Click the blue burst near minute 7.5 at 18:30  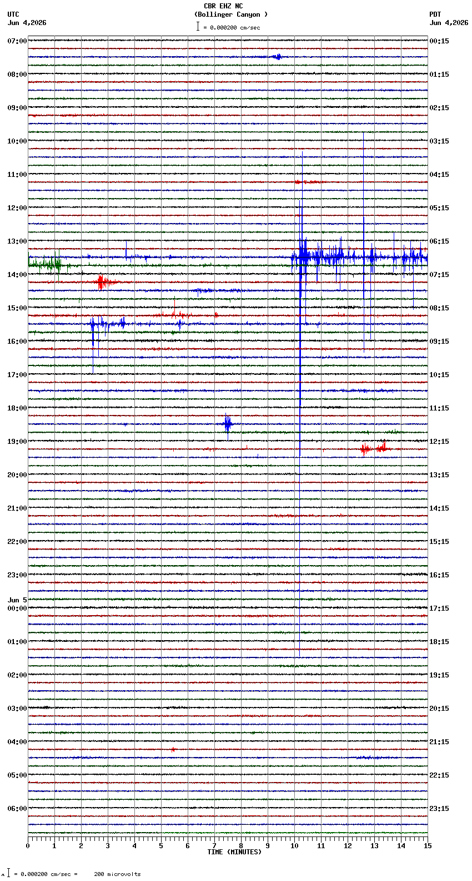[227, 424]
